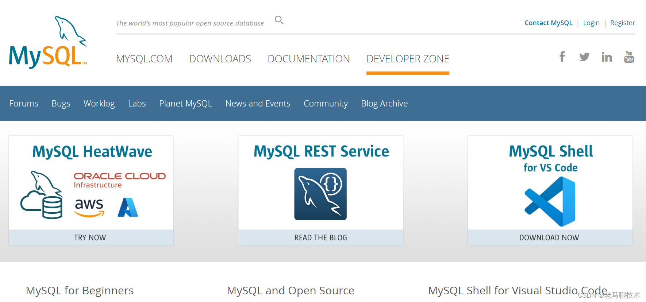This screenshot has height=302, width=646.
Task: Select the DEVELOPER ZONE tab
Action: pyautogui.click(x=408, y=59)
